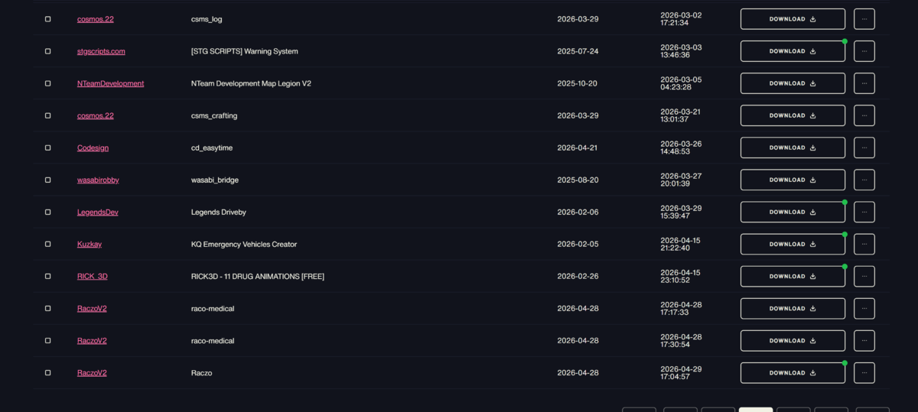Visit the Kuzkay author profile link
The height and width of the screenshot is (412, 918).
point(90,244)
